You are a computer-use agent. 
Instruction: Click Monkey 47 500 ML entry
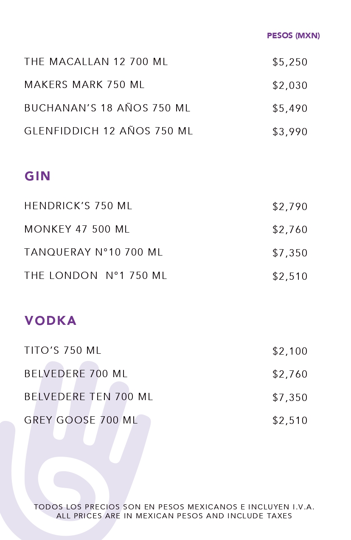pyautogui.click(x=77, y=229)
